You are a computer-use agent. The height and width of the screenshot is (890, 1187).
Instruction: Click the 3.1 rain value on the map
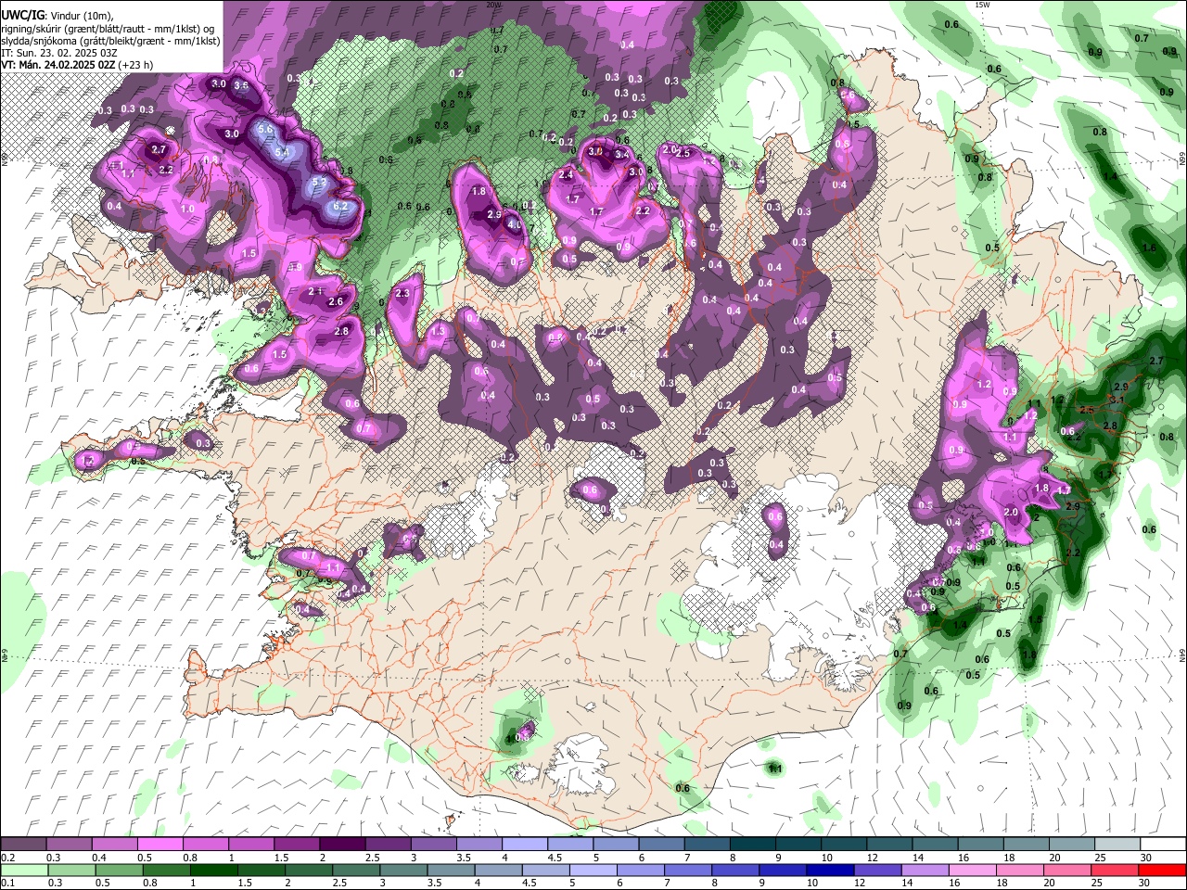click(x=1117, y=400)
